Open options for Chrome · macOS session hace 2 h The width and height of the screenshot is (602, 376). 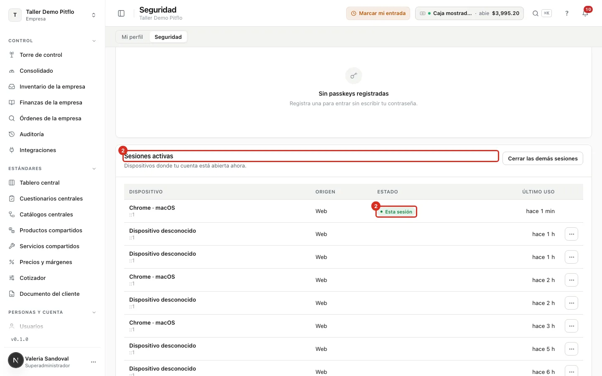coord(571,280)
